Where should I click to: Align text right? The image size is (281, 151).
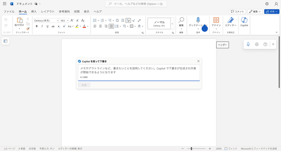point(106,26)
